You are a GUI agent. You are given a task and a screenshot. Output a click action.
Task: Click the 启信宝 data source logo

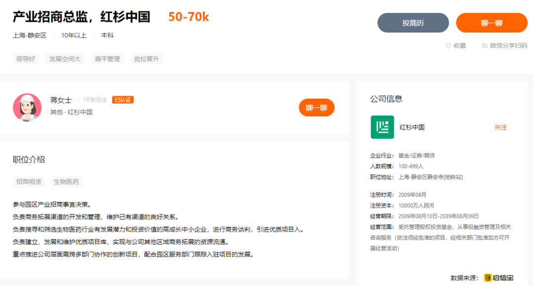point(488,277)
